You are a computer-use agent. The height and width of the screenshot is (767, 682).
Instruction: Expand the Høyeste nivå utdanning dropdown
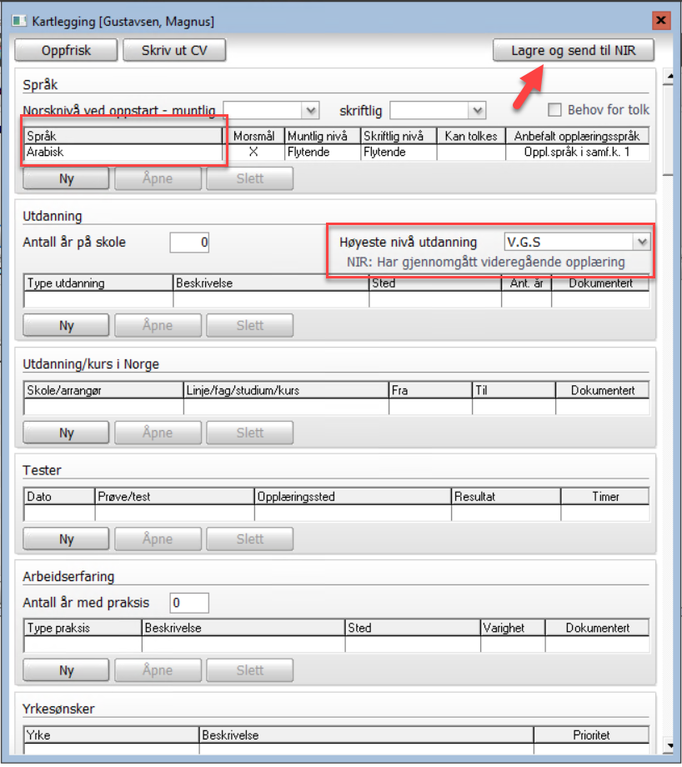(640, 243)
